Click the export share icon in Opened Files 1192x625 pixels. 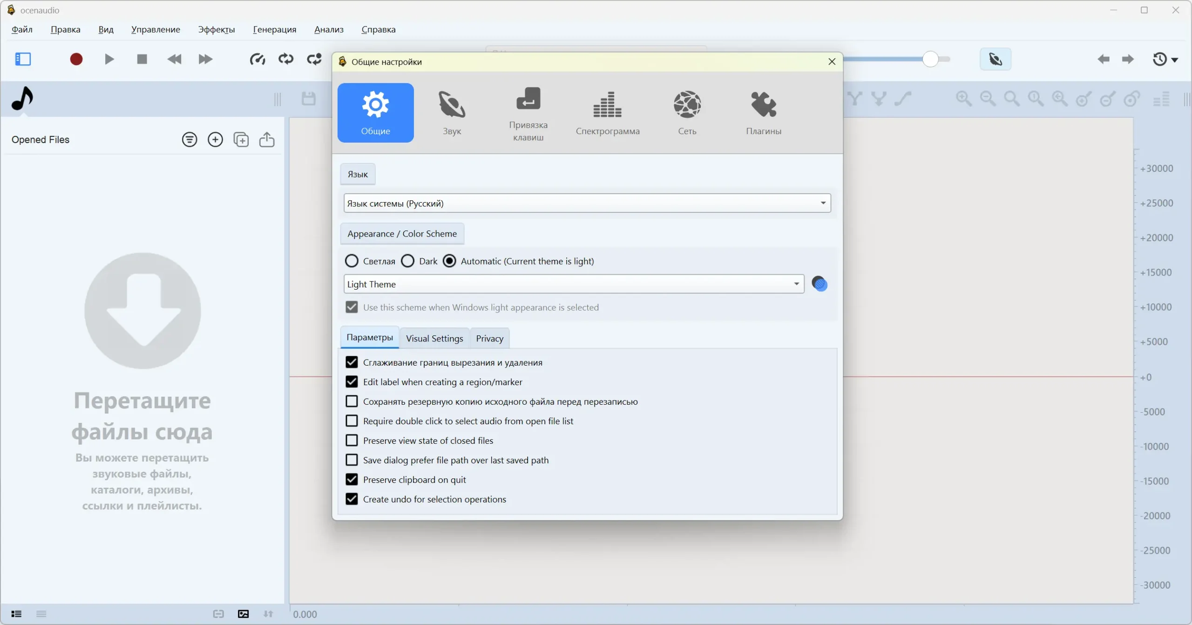coord(266,140)
